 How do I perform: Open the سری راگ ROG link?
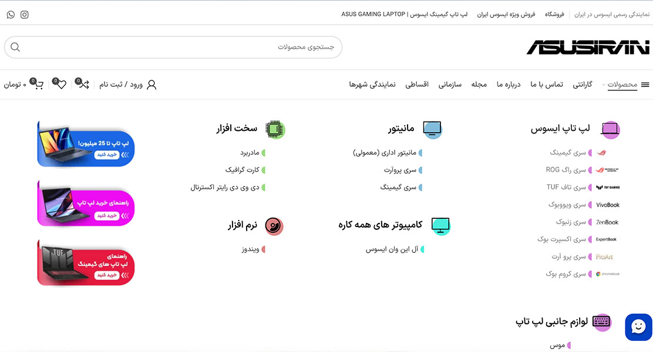pos(566,170)
